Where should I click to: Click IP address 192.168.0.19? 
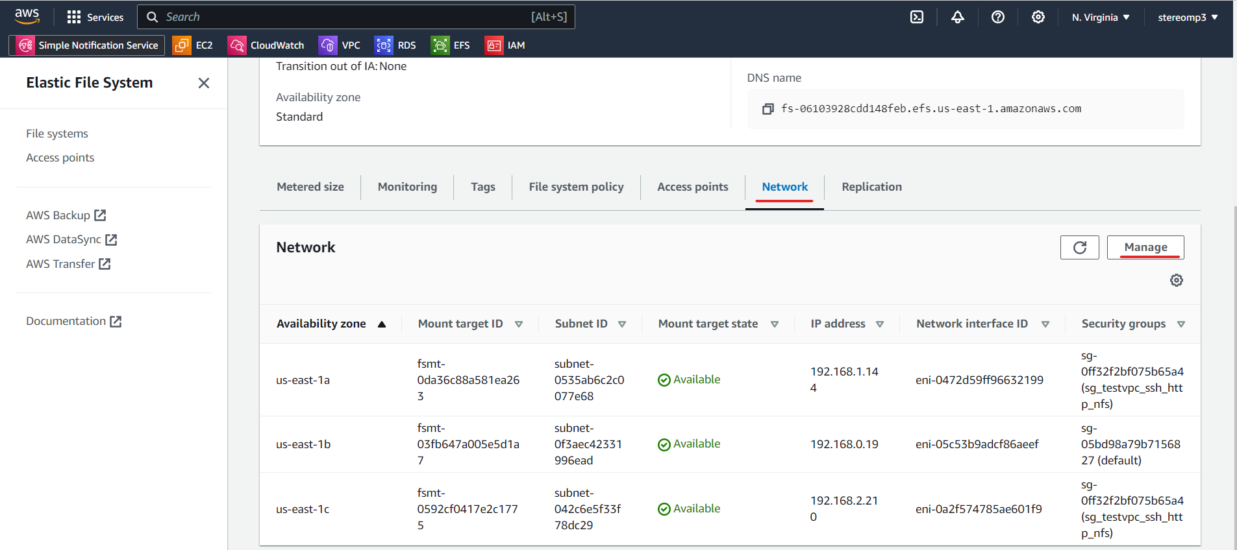pyautogui.click(x=844, y=444)
